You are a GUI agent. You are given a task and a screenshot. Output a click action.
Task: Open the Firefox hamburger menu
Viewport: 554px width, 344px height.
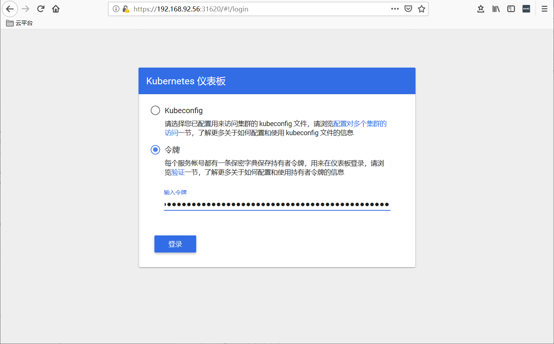pyautogui.click(x=544, y=8)
